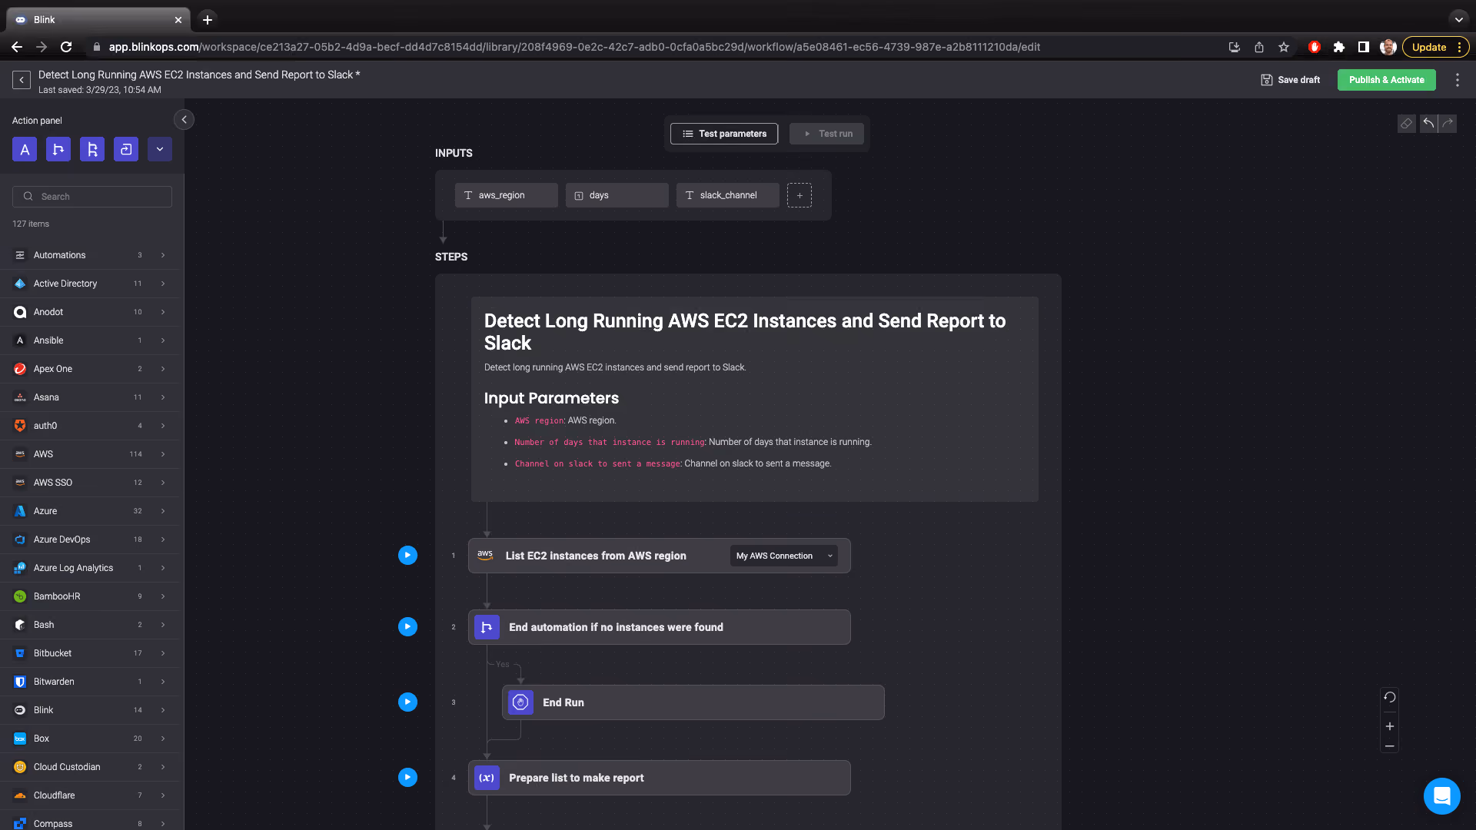Click the browser Update button
Viewport: 1476px width, 830px height.
(1435, 47)
